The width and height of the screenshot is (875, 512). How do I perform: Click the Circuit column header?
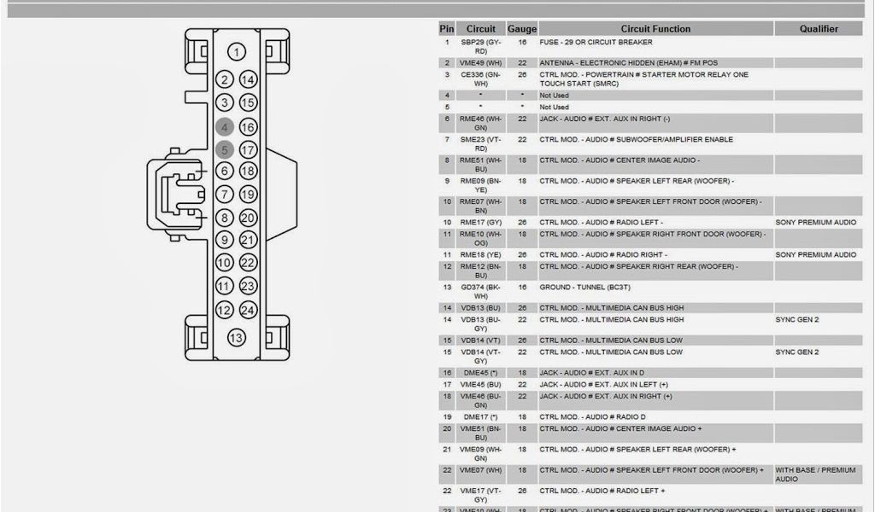(480, 29)
